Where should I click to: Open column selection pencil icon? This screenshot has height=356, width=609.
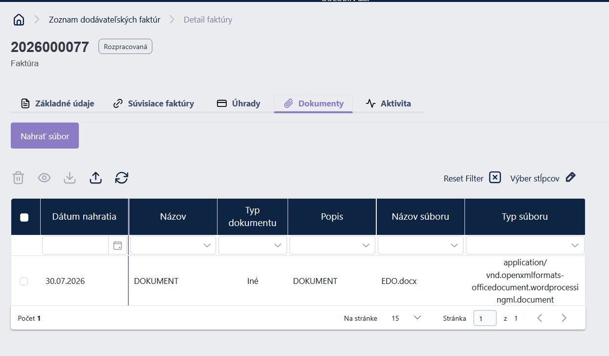point(570,178)
